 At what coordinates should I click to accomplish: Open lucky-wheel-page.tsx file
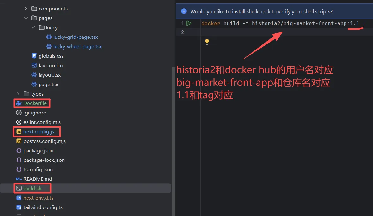[77, 46]
